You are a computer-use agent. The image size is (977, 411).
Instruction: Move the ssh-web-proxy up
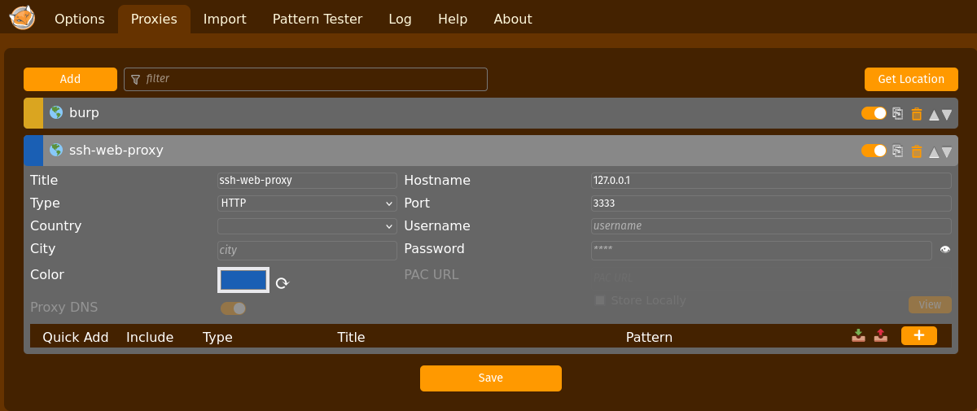coord(935,152)
